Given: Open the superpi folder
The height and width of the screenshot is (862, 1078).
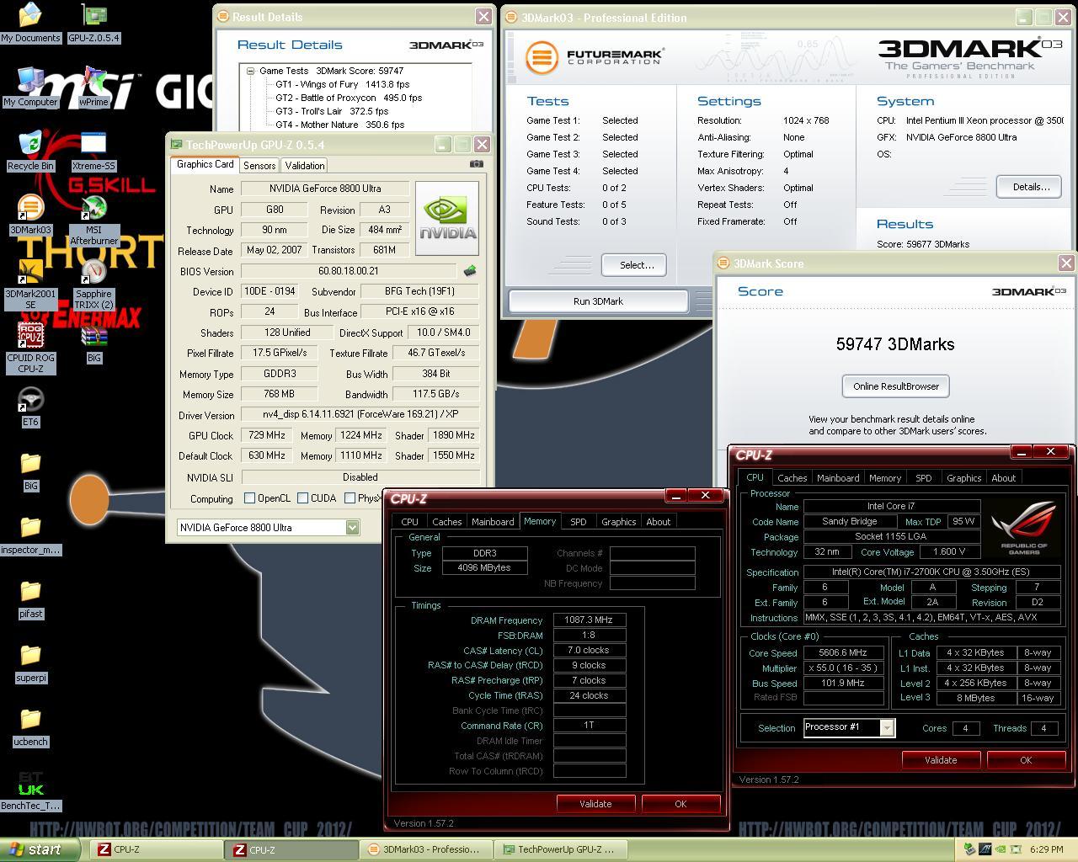Looking at the screenshot, I should click(30, 662).
